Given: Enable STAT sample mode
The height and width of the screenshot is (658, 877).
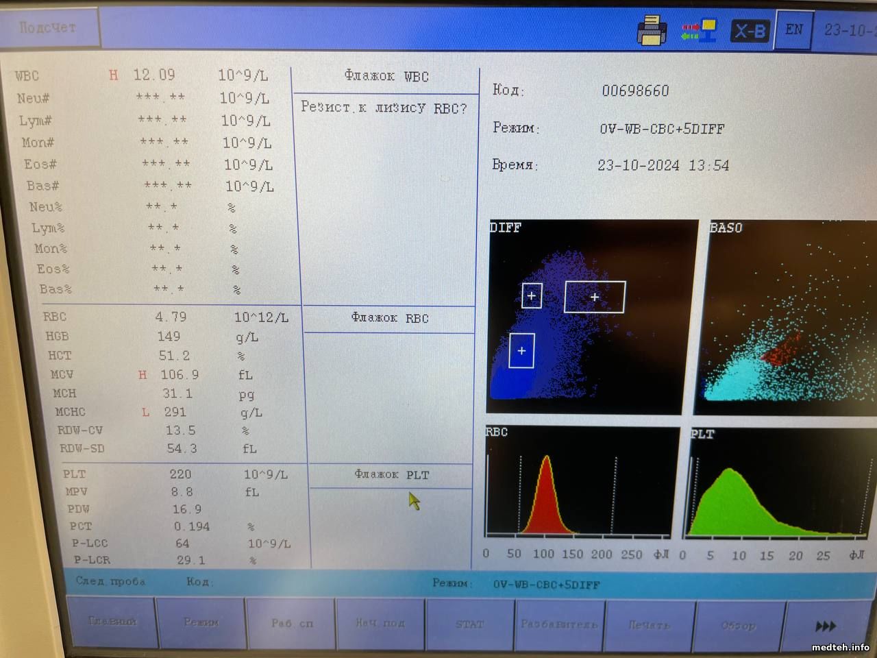Looking at the screenshot, I should click(x=469, y=624).
